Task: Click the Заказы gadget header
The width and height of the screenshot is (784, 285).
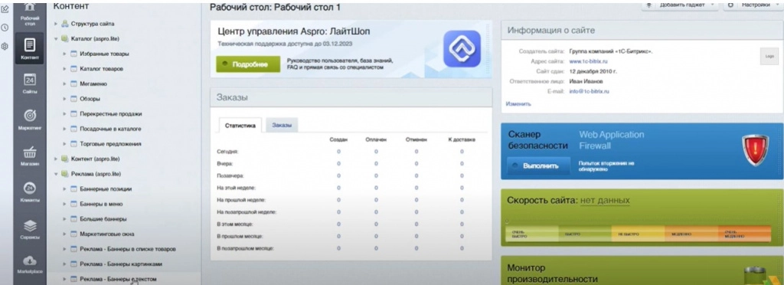Action: click(x=351, y=97)
